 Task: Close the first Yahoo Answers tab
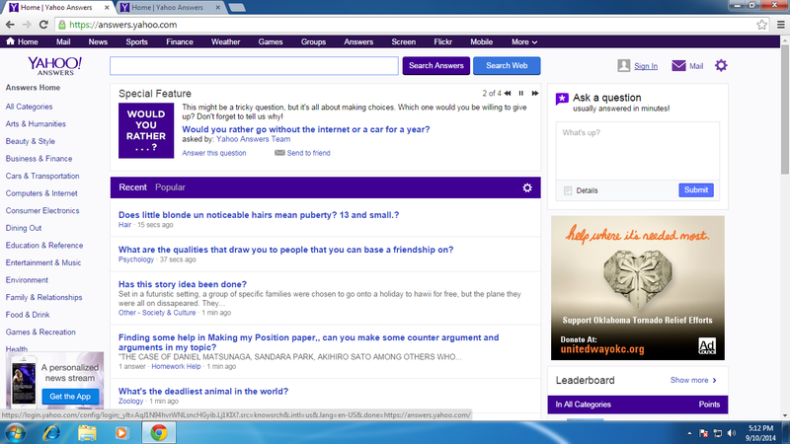click(107, 8)
